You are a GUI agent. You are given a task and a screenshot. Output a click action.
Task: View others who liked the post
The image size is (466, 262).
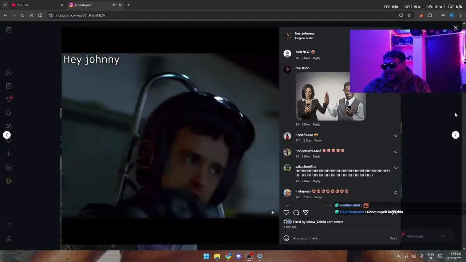(x=339, y=222)
